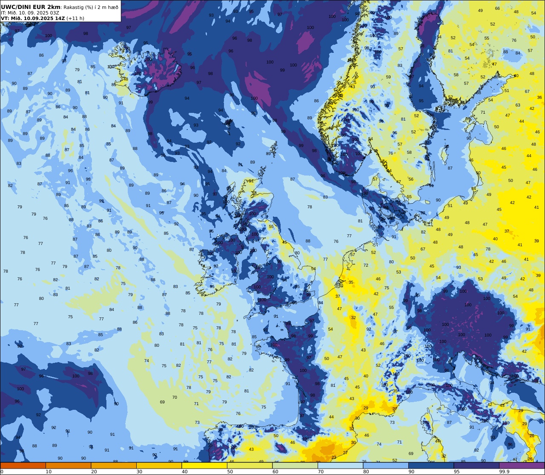Click the "VT: Mið. 10.09.2025 14Z" line
Screen dimensions: 545x475
click(33, 18)
